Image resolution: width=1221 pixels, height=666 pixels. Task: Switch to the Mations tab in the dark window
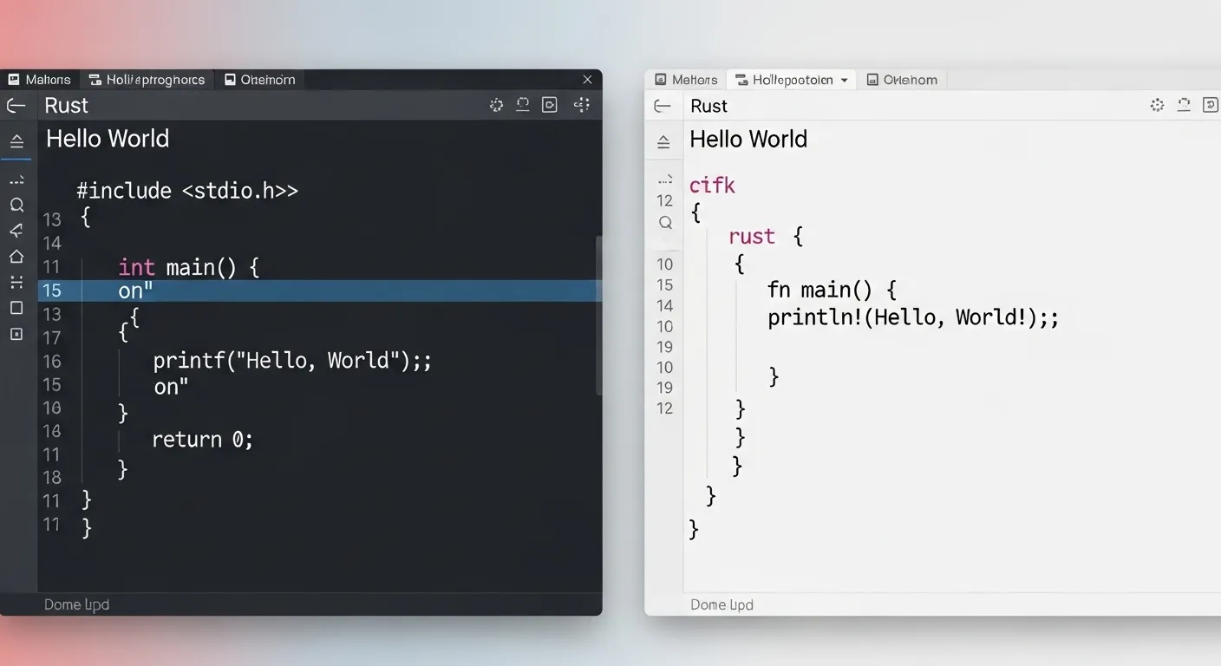[40, 79]
